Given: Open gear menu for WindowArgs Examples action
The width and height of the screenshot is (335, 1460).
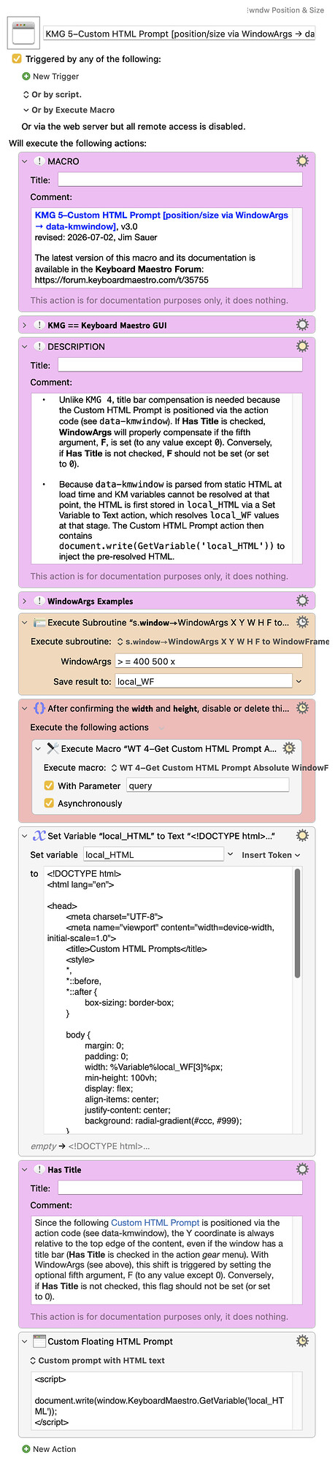Looking at the screenshot, I should point(302,600).
